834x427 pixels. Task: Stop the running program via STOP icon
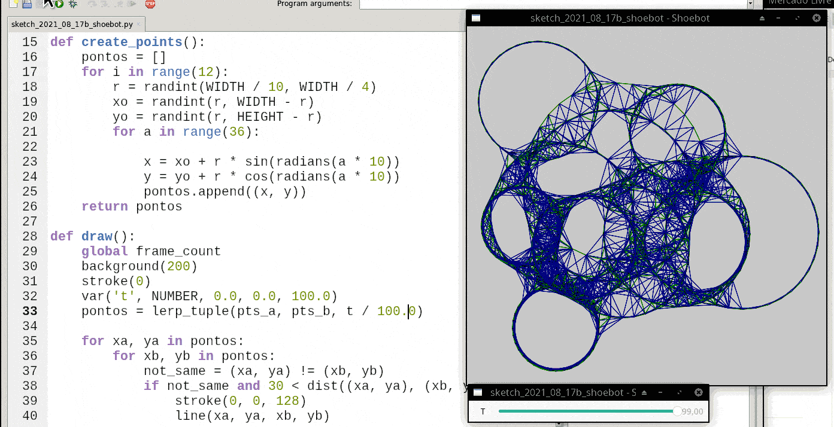pos(150,4)
